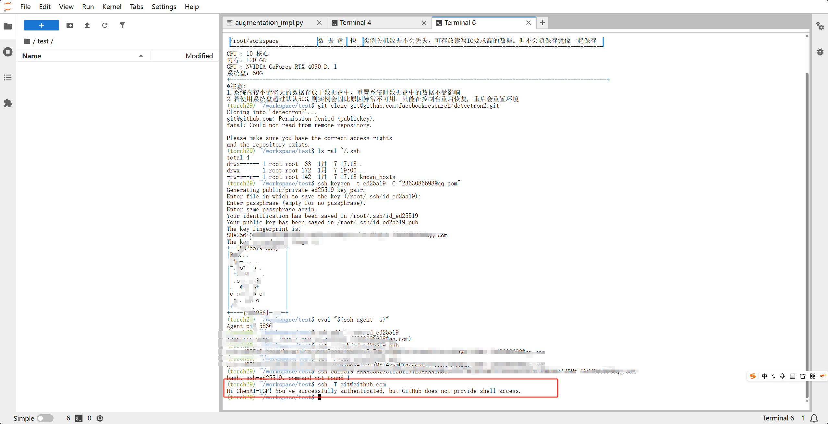Toggle the file filter funnel

(x=122, y=25)
